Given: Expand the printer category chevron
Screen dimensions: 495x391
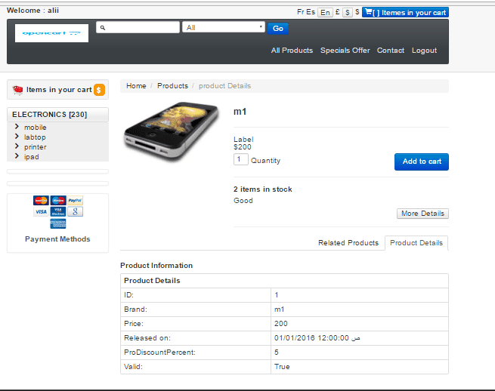Looking at the screenshot, I should click(x=17, y=146).
